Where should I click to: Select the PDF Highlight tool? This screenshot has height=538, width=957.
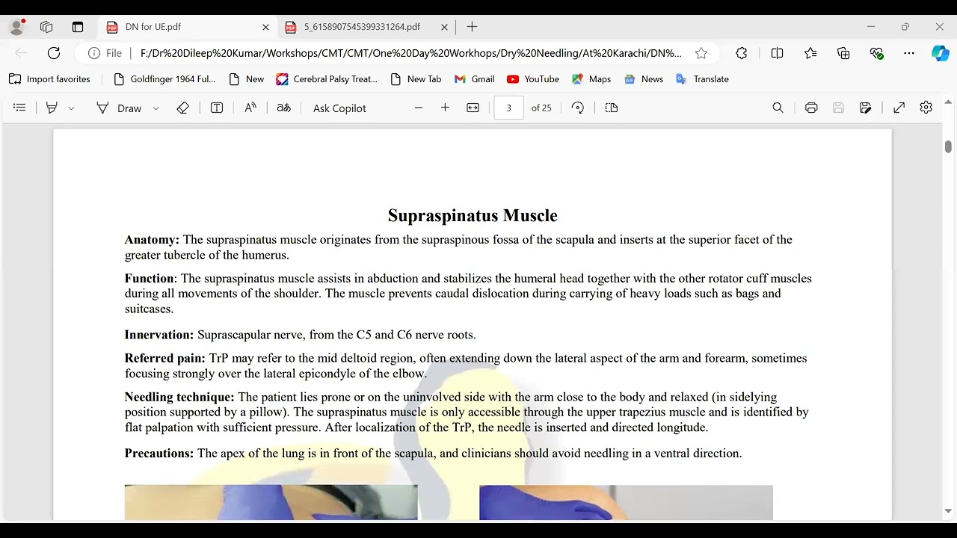coord(52,108)
